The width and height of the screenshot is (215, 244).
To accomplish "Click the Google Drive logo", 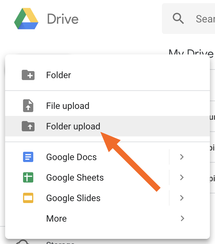I will click(26, 19).
